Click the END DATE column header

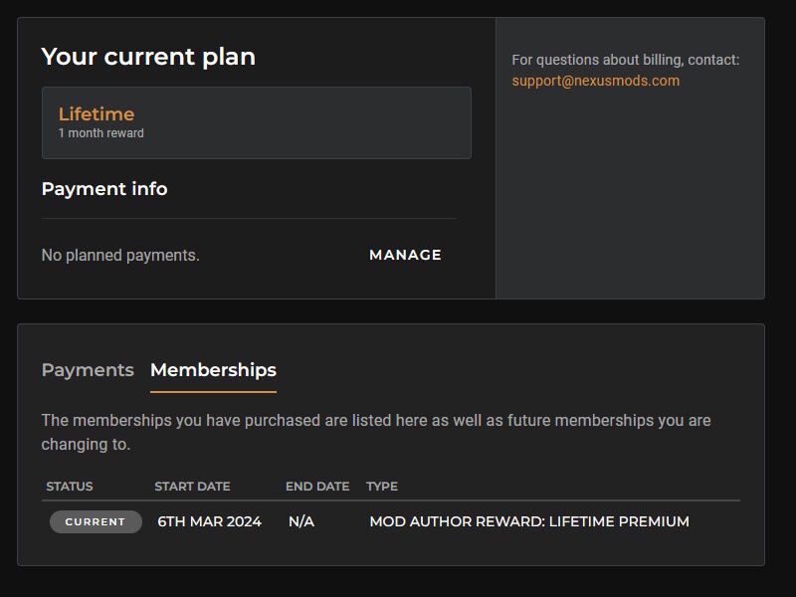[x=317, y=487]
